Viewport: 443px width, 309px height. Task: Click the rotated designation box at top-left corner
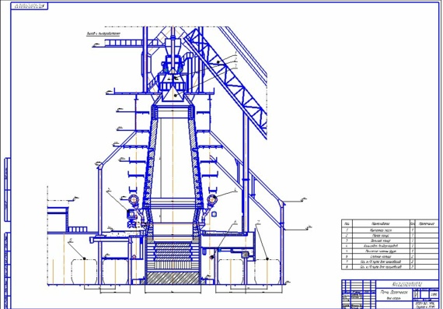click(x=30, y=6)
